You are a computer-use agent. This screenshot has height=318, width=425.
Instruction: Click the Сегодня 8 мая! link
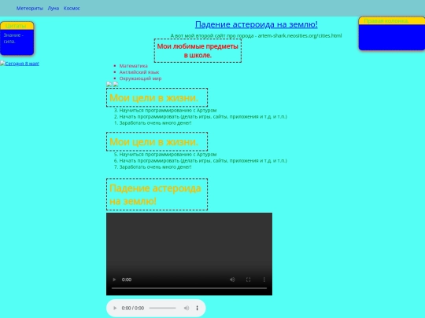(20, 64)
